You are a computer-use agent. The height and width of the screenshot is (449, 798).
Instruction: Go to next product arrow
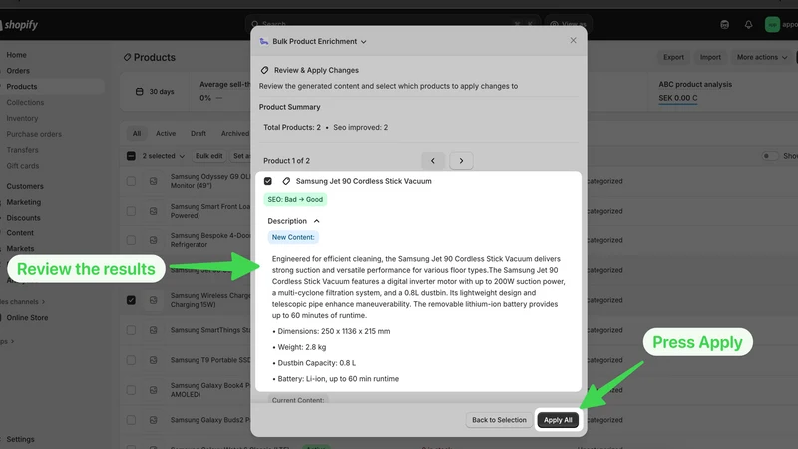pyautogui.click(x=461, y=161)
